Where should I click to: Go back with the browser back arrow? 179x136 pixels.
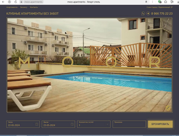click(3, 2)
